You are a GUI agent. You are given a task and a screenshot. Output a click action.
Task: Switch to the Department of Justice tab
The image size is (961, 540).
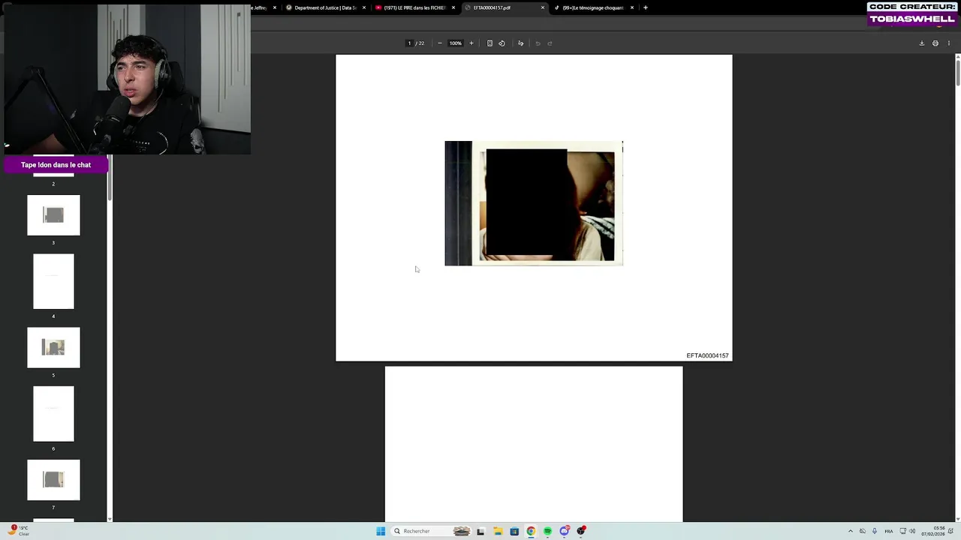pos(325,7)
